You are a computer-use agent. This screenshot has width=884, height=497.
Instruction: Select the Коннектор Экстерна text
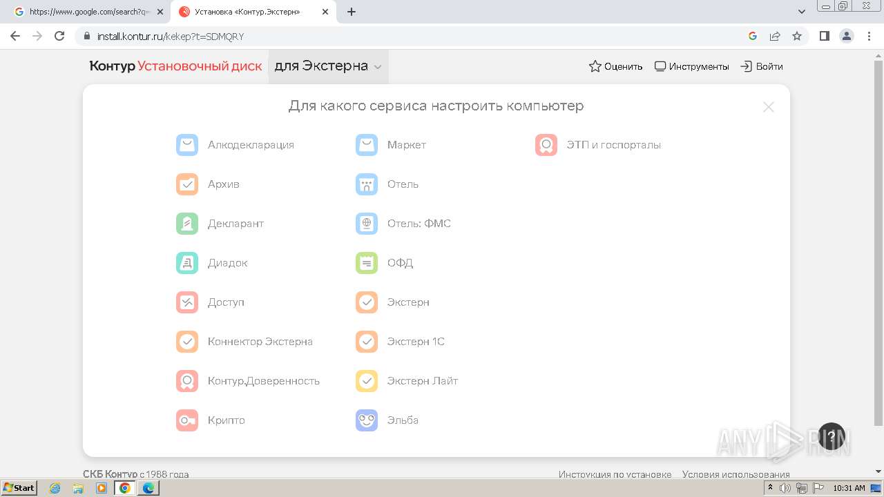[260, 342]
